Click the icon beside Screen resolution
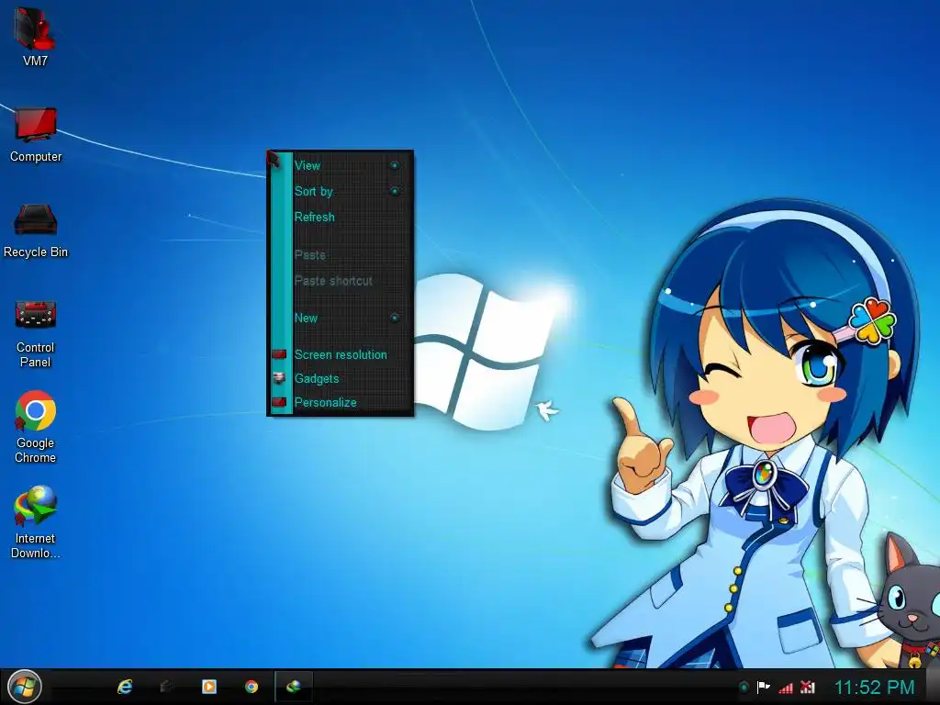Image resolution: width=940 pixels, height=705 pixels. tap(279, 354)
